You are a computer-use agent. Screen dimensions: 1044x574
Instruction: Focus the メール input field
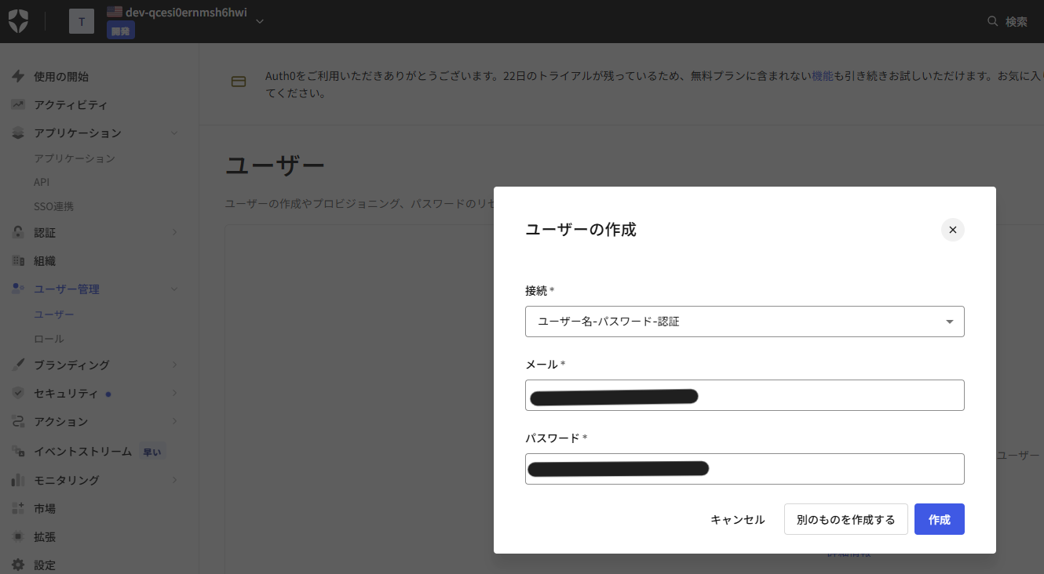(x=744, y=395)
